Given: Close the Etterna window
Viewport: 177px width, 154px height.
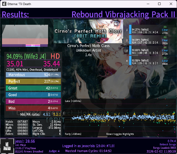Looking at the screenshot, I should click(x=171, y=4).
